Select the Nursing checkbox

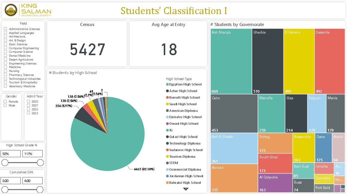click(x=5, y=71)
